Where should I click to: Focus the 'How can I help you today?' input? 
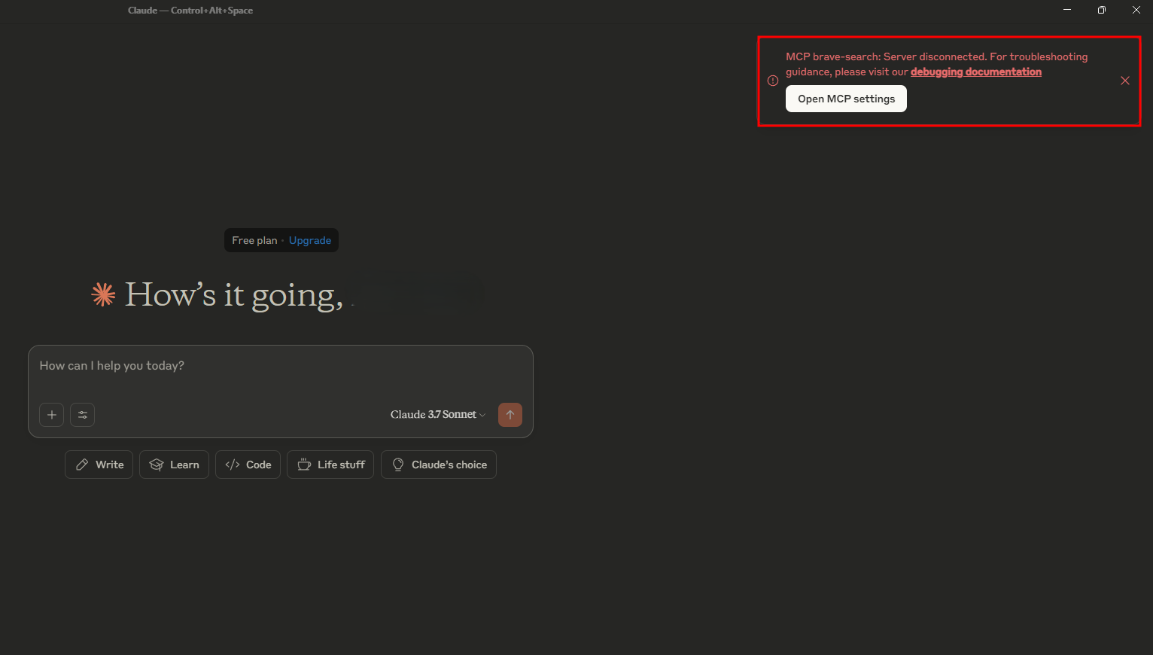click(278, 367)
